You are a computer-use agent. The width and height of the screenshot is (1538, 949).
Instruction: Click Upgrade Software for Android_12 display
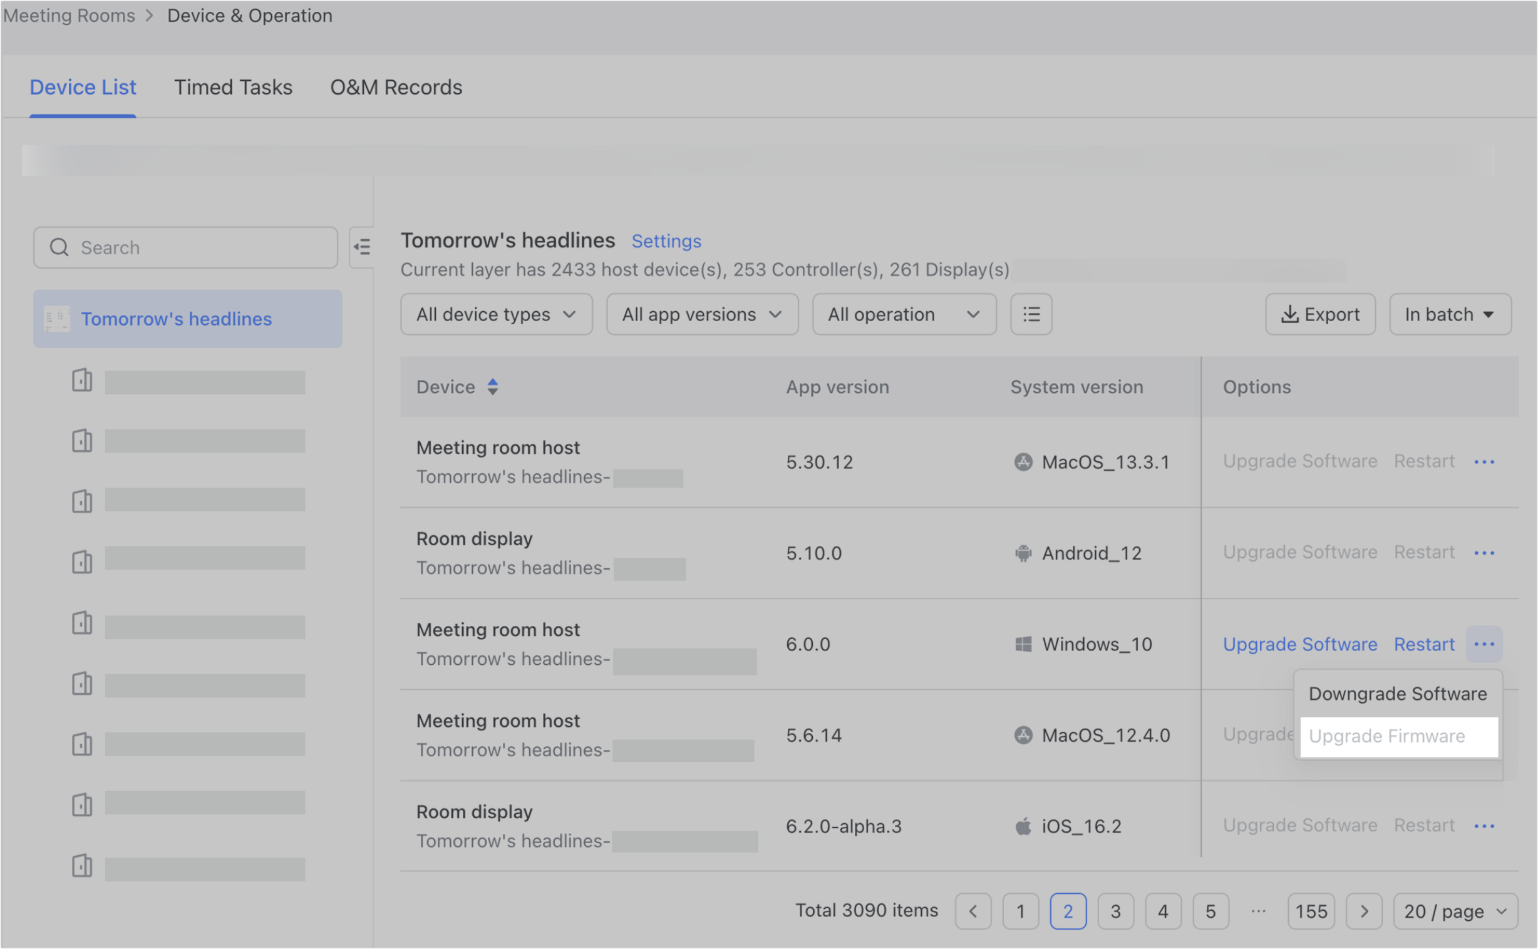point(1300,552)
